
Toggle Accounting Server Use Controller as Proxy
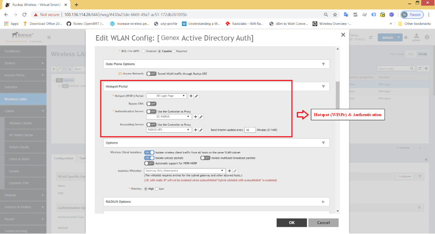pos(151,125)
